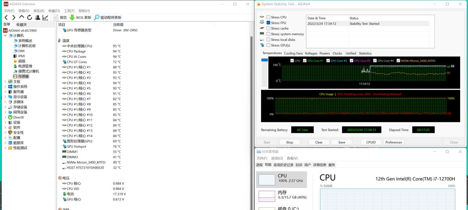Select the 超频 overclock tree item

(x=21, y=61)
